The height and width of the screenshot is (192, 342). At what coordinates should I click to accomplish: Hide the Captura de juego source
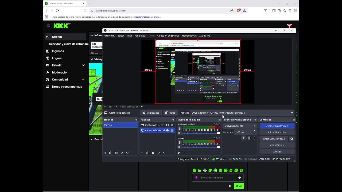(x=168, y=125)
